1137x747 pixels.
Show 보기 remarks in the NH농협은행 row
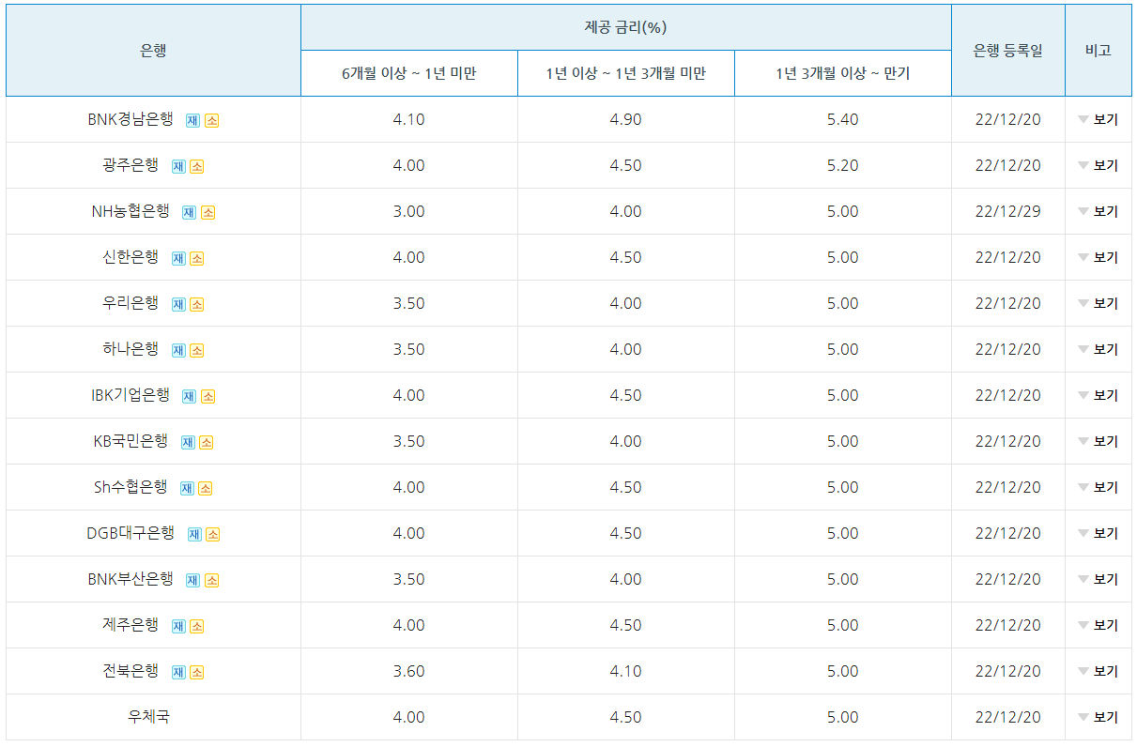[1099, 211]
